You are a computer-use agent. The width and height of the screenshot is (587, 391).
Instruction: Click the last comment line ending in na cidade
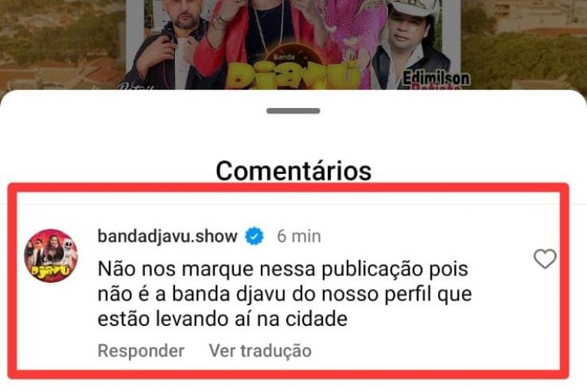tap(223, 320)
